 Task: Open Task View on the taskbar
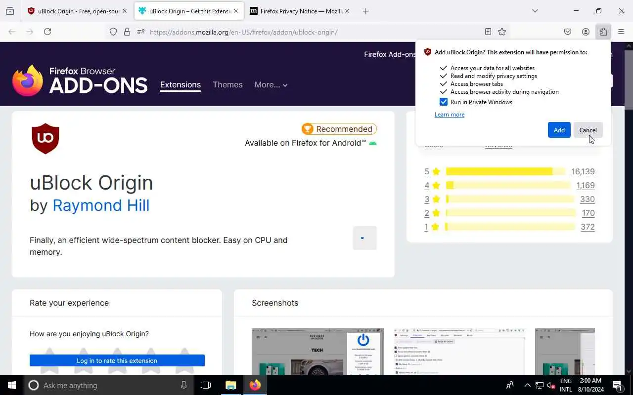pyautogui.click(x=206, y=385)
